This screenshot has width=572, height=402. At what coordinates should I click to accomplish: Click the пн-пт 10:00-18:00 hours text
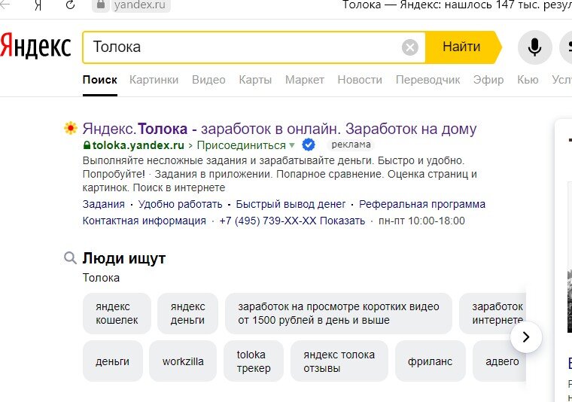pyautogui.click(x=421, y=221)
